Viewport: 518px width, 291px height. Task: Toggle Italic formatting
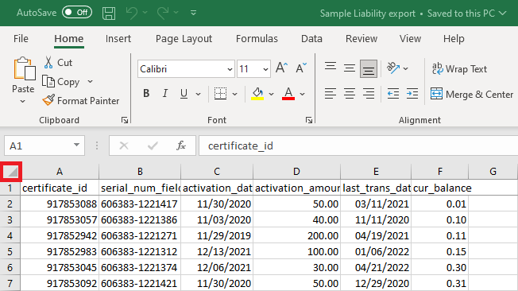[x=164, y=94]
